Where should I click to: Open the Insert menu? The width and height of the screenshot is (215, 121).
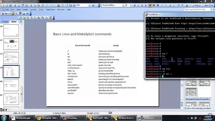click(x=25, y=10)
